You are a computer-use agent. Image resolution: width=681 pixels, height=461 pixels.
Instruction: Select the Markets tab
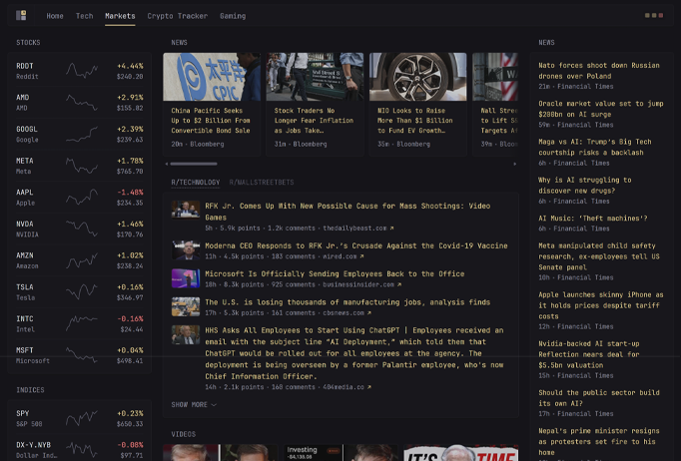[120, 16]
